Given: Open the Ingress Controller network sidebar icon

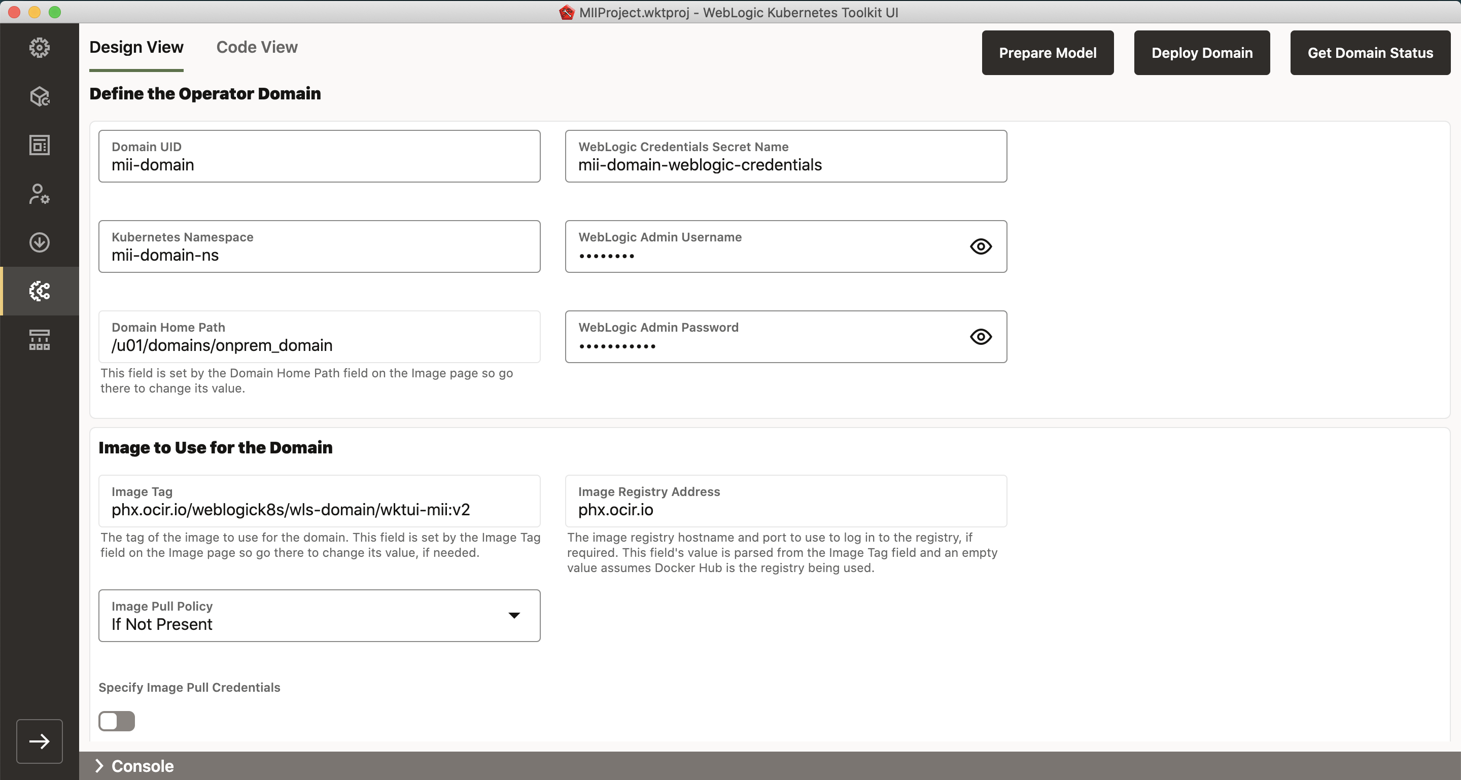Looking at the screenshot, I should [39, 340].
